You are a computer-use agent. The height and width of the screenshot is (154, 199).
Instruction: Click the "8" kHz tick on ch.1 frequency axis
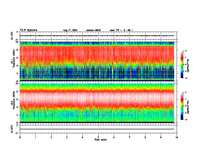[x=18, y=50]
